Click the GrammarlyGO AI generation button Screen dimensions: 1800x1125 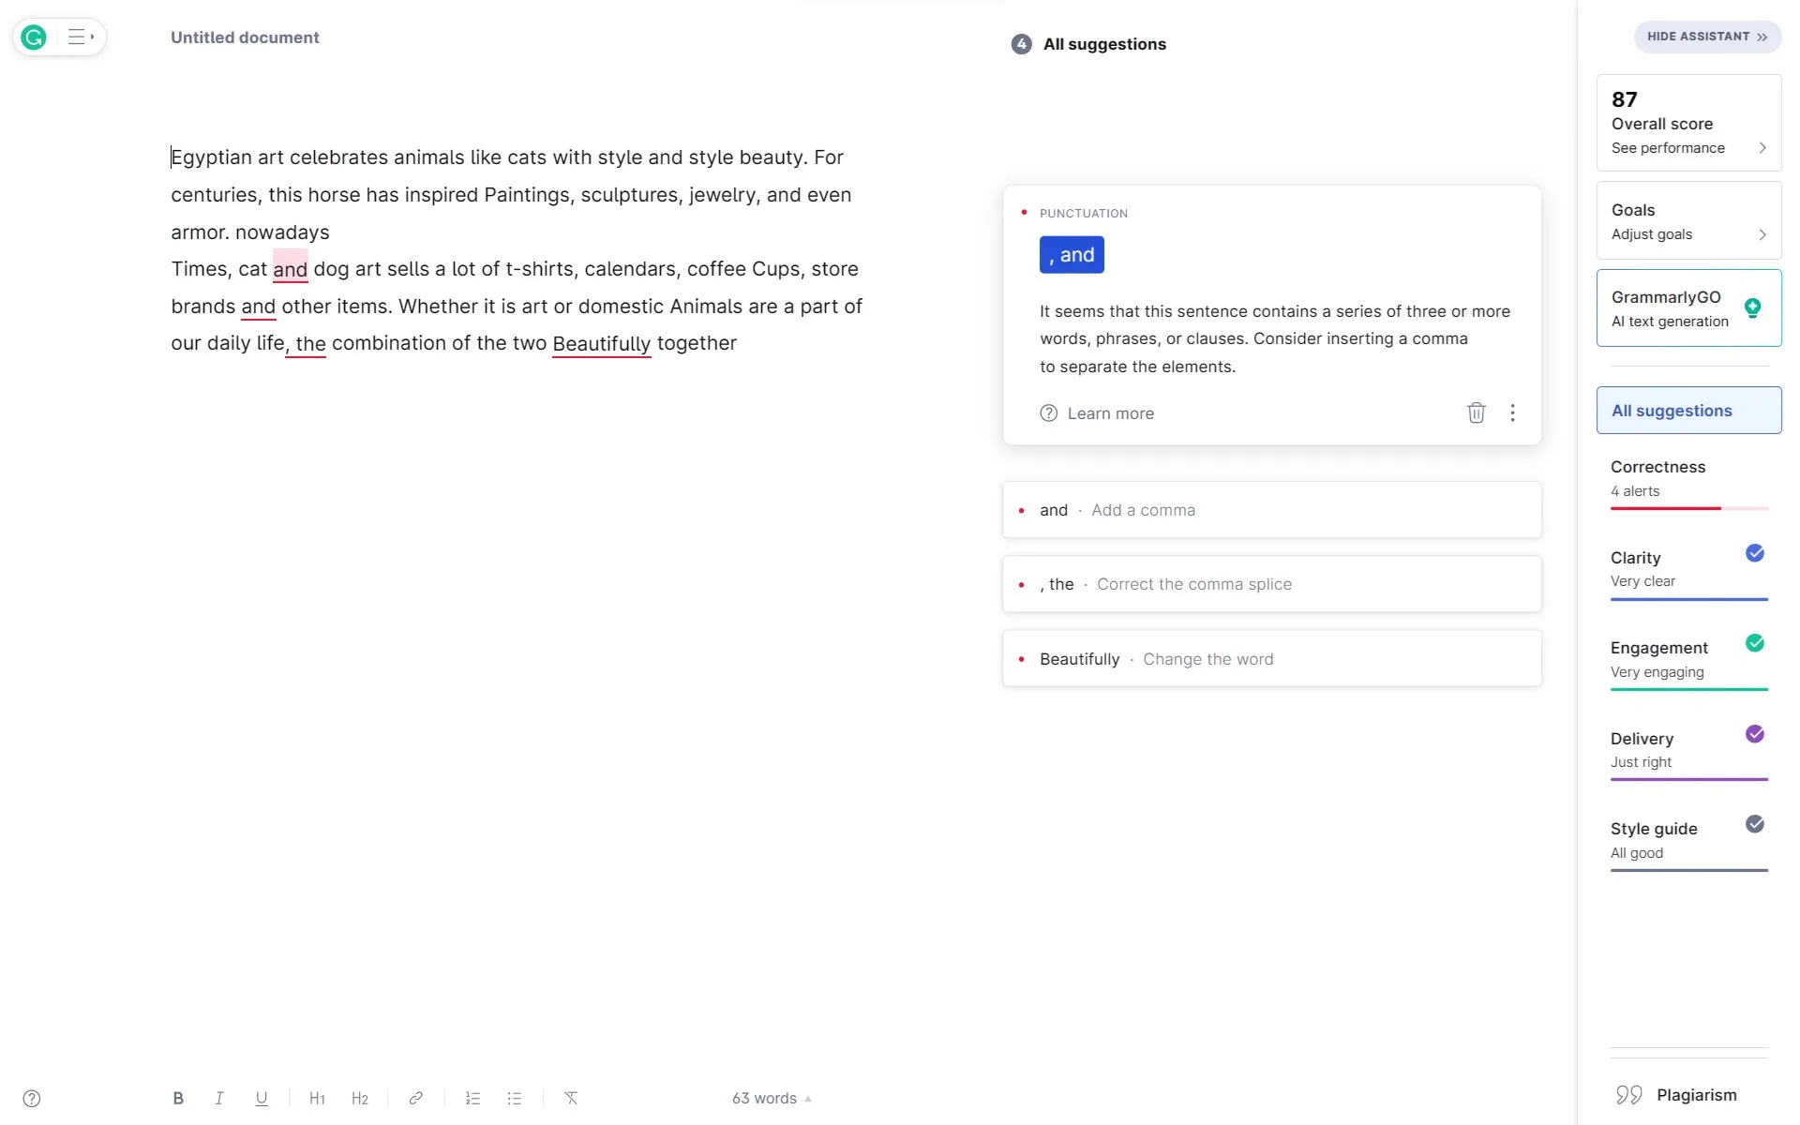(x=1688, y=307)
